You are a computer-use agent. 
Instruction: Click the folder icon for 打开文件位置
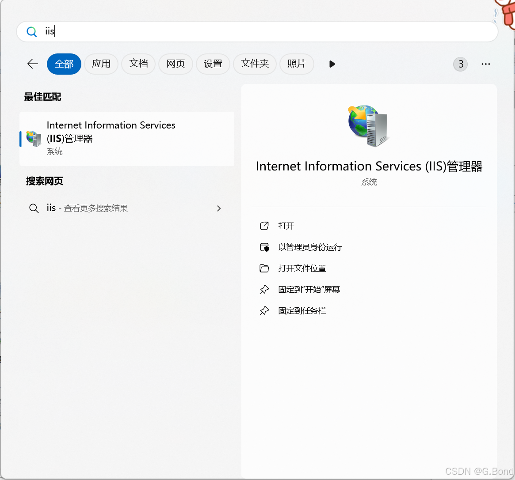pyautogui.click(x=264, y=268)
